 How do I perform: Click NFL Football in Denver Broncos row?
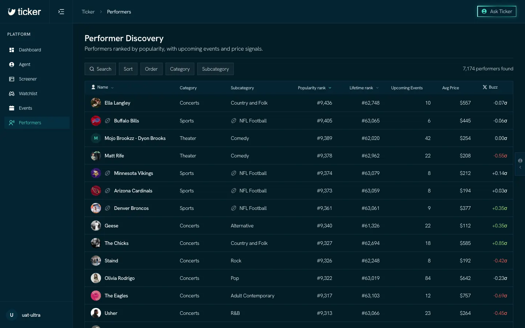pos(253,208)
